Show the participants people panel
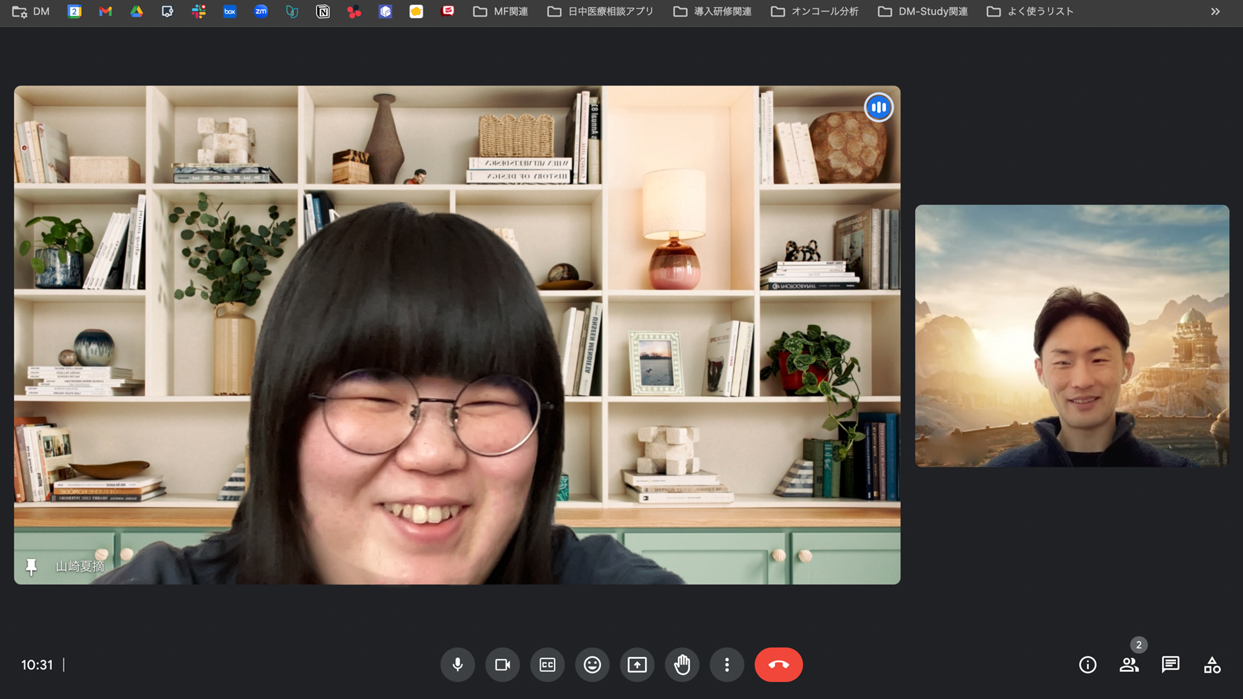The image size is (1243, 699). [x=1129, y=664]
